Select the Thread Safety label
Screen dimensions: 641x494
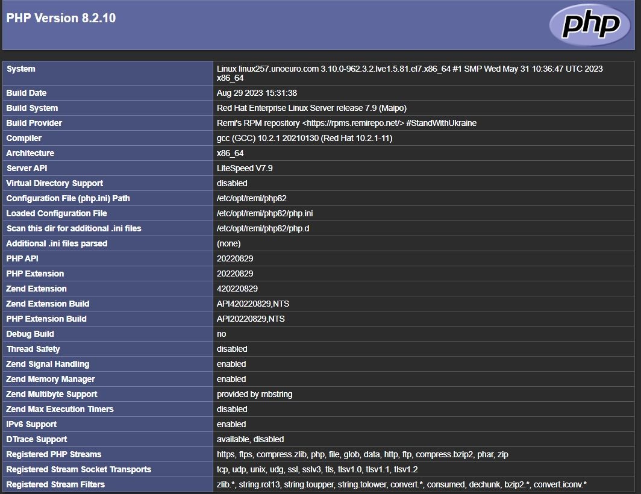pos(33,349)
